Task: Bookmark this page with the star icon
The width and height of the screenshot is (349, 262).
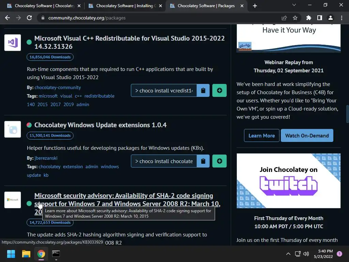Action: click(295, 18)
